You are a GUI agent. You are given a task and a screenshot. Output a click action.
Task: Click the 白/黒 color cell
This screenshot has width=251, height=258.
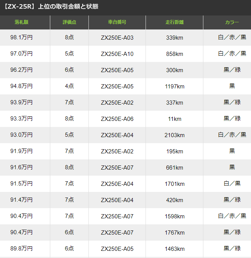coord(232,184)
